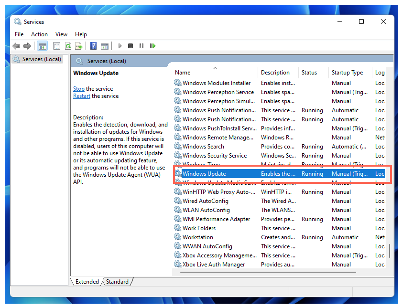Open Help using the blue question-mark icon
The image size is (402, 308).
(x=93, y=46)
